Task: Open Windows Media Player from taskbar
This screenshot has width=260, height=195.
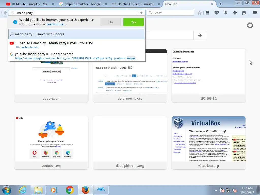Action: [x=54, y=190]
